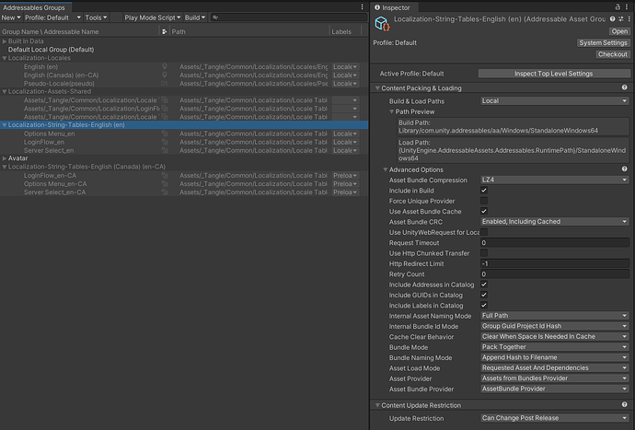Enable Force Unique Provider checkbox

tap(484, 201)
